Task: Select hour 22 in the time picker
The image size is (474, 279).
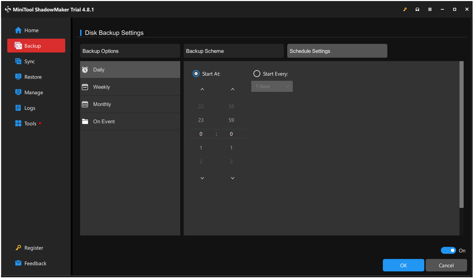Action: (201, 106)
